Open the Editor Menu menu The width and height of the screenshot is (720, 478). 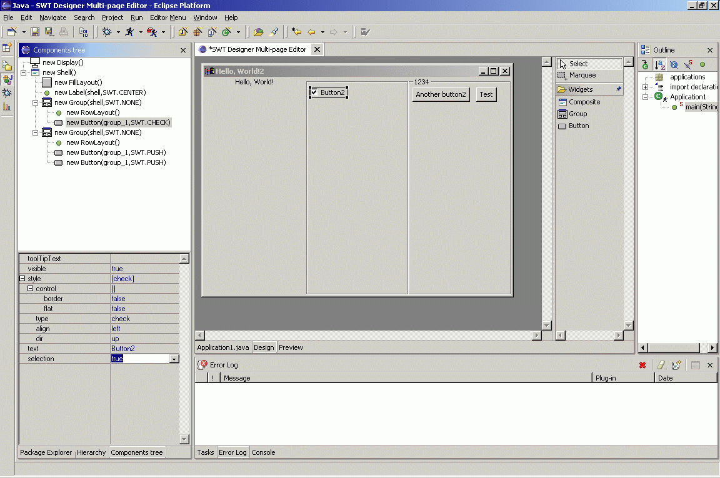[167, 17]
